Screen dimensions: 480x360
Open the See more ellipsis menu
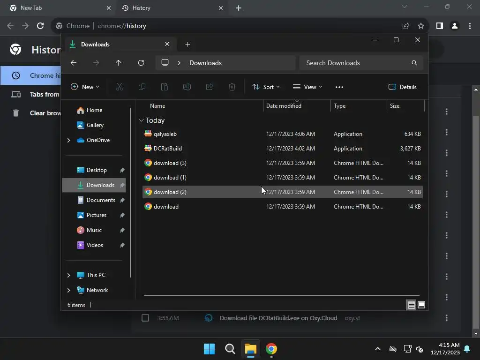pos(339,87)
